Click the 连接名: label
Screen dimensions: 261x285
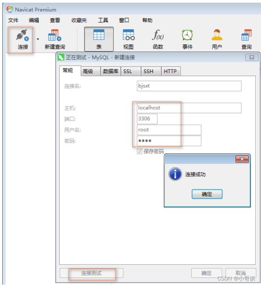point(72,86)
